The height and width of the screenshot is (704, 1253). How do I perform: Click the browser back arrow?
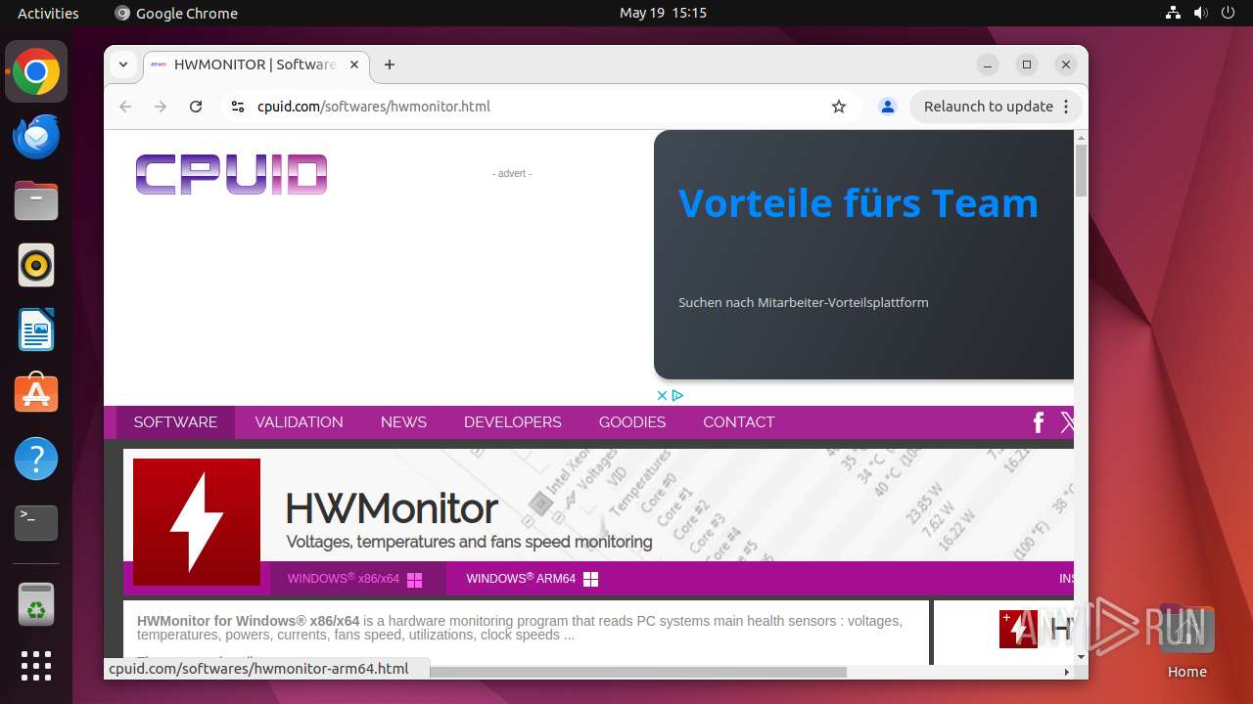(125, 107)
